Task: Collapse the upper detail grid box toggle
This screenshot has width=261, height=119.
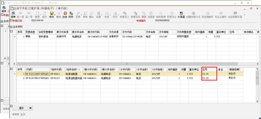Action: click(11, 31)
